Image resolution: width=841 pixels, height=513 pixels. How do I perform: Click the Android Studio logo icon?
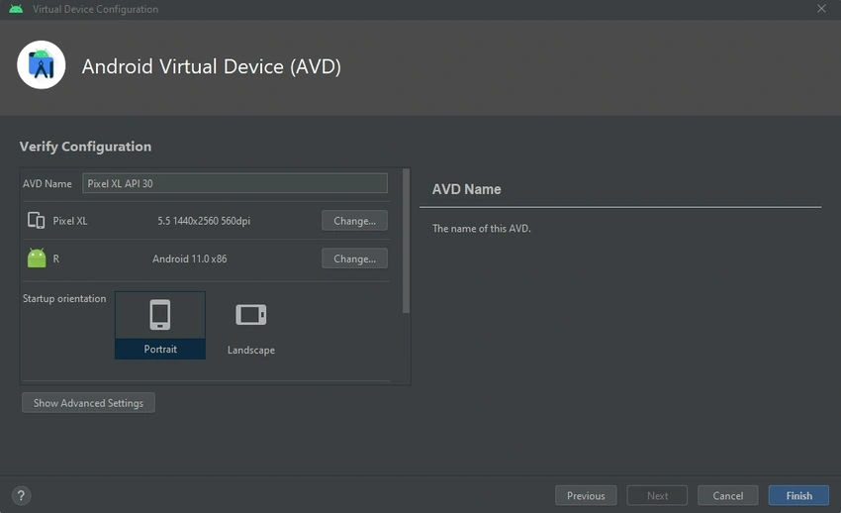tap(42, 65)
